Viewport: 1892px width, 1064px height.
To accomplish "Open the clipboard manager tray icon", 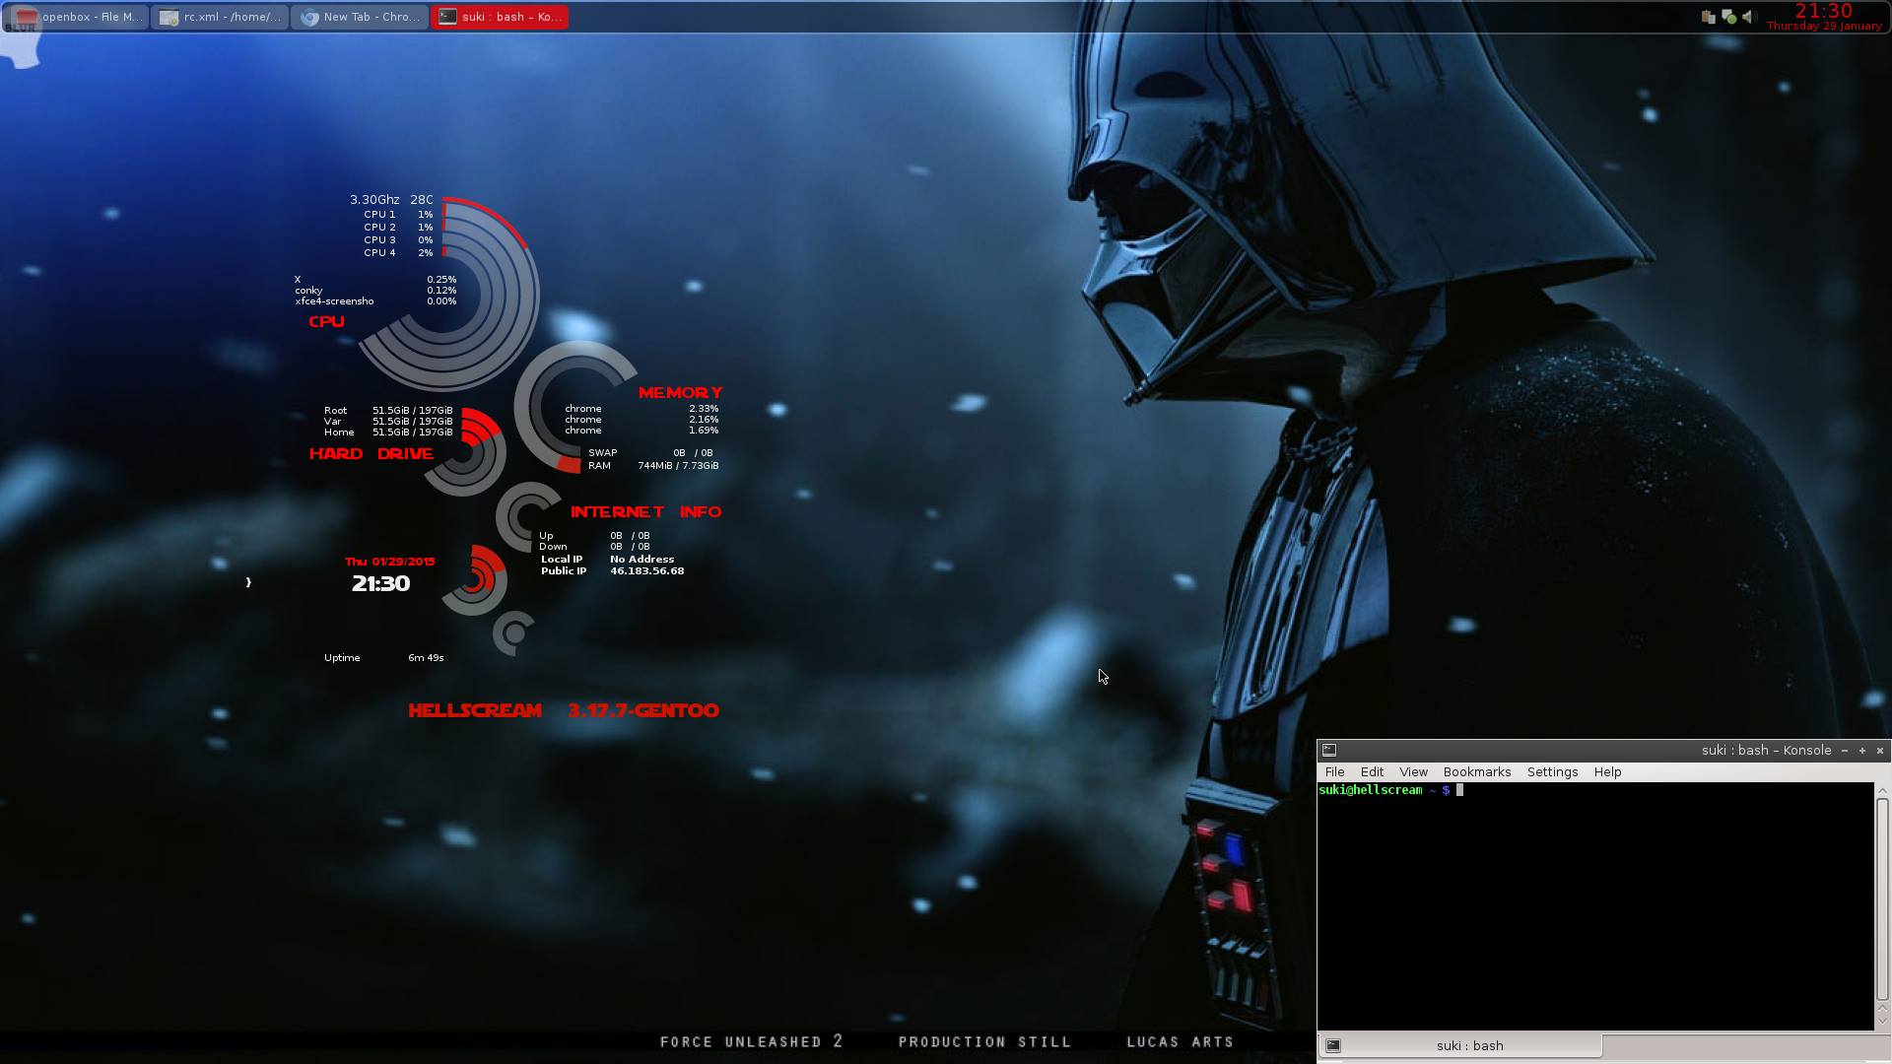I will (x=1708, y=17).
